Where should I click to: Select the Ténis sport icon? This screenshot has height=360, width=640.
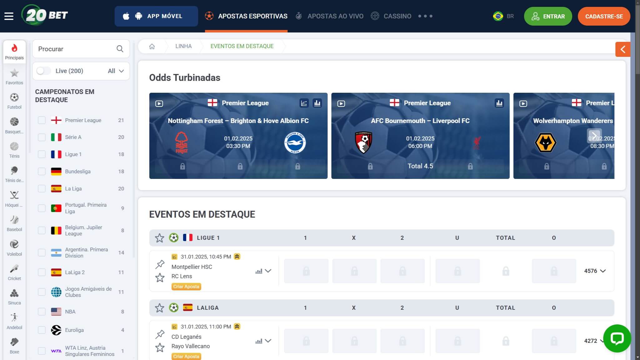(x=14, y=150)
